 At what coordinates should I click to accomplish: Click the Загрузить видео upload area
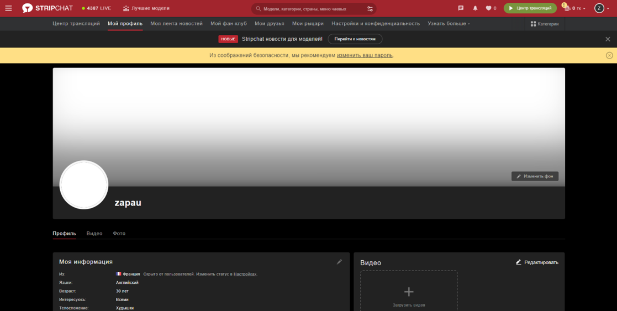pyautogui.click(x=409, y=291)
